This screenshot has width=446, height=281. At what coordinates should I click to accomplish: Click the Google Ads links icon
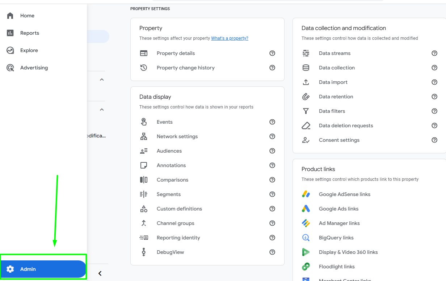[306, 209]
